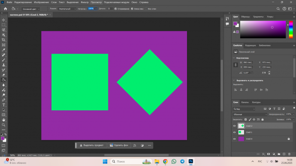The image size is (296, 166).
Task: Open the Изображение menu
Action: tap(41, 2)
